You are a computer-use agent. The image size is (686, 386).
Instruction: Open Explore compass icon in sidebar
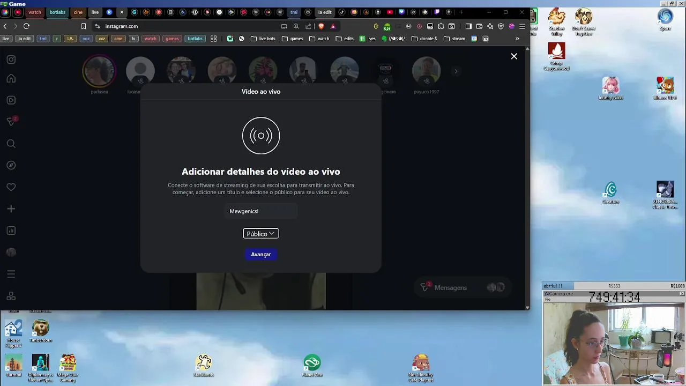(x=11, y=165)
